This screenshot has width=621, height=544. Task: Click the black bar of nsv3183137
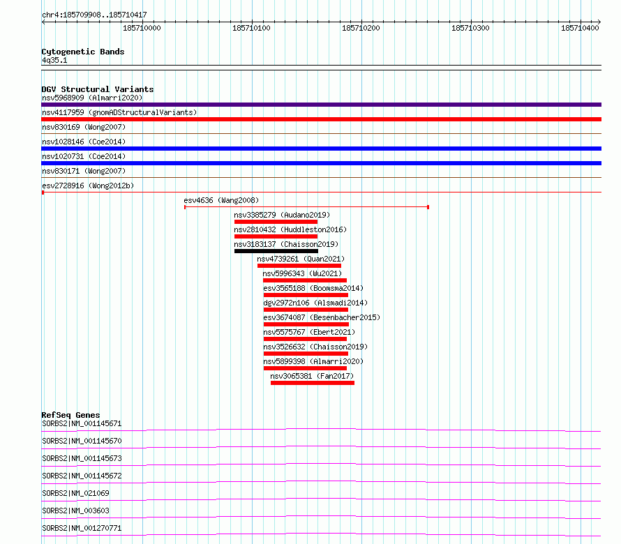coord(276,251)
